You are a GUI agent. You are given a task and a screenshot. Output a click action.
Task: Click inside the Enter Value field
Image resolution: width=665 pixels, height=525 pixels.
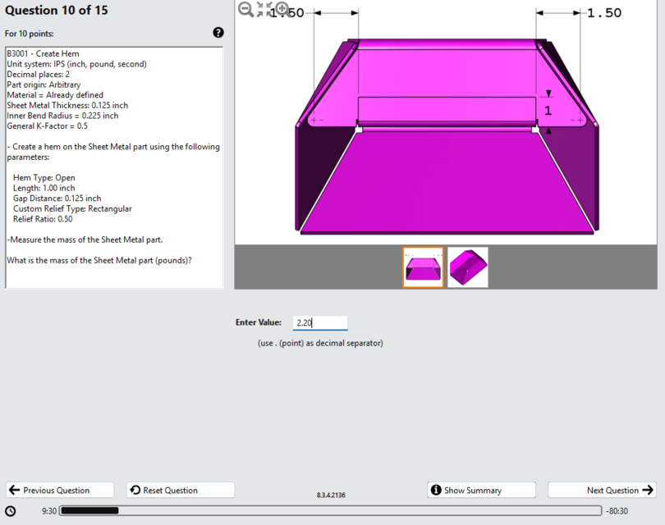click(x=320, y=322)
